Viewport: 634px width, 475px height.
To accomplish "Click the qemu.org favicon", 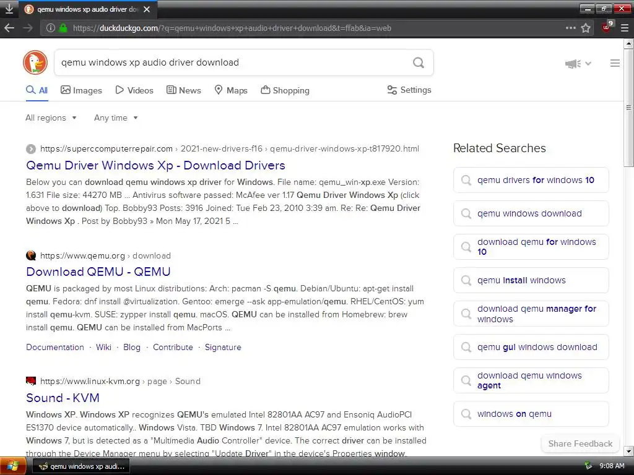I will pyautogui.click(x=31, y=255).
